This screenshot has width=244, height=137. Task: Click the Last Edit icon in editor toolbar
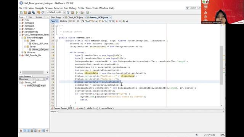tap(71, 21)
